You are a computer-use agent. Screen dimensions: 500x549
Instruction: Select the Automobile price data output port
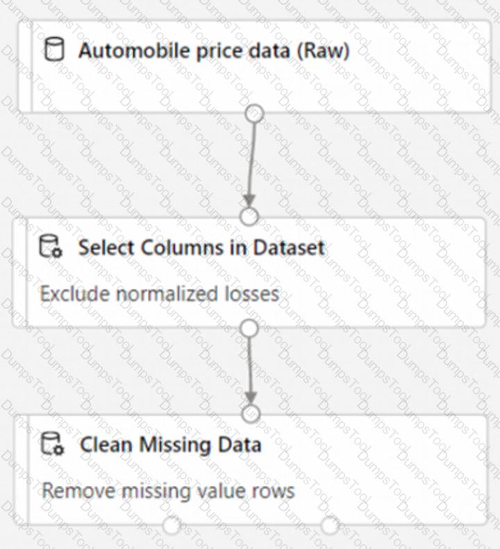pos(255,114)
